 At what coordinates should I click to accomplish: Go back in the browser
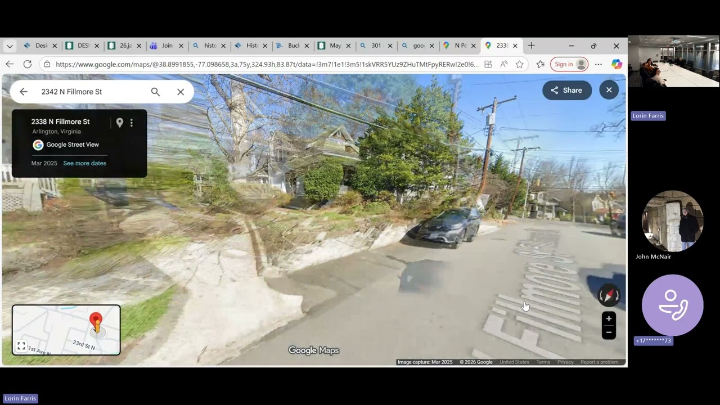[x=10, y=64]
